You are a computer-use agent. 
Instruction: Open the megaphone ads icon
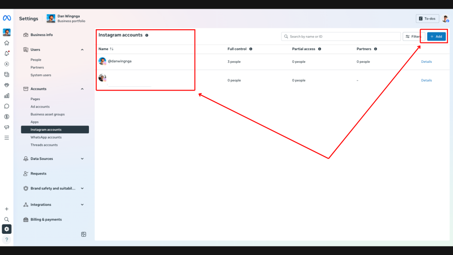click(x=7, y=127)
